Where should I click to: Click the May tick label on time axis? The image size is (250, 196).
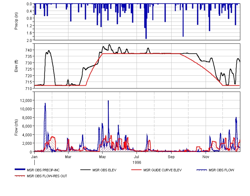[102, 156]
